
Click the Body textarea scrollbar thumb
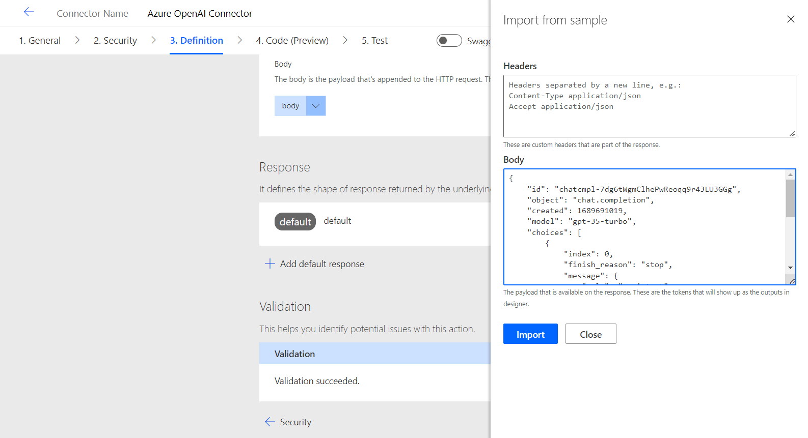790,198
